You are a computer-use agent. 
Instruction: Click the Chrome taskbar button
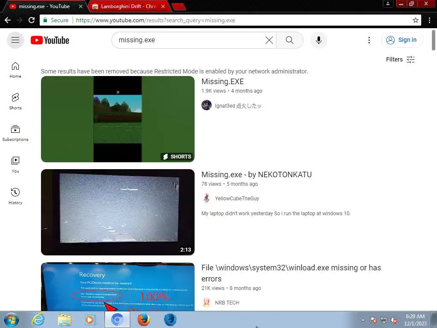pos(117,319)
